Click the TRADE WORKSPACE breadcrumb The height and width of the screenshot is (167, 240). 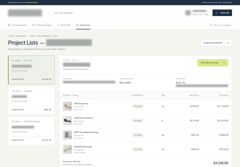(17, 36)
